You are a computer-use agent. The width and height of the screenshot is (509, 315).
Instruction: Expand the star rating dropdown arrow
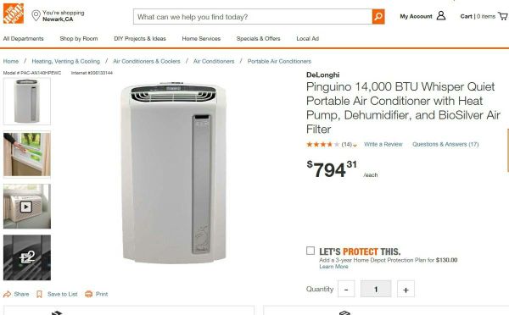(x=355, y=145)
